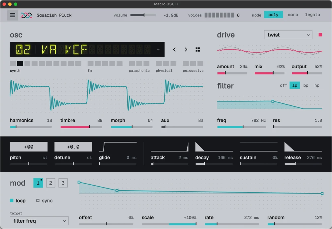Switch to legato voice mode
This screenshot has height=229, width=332.
tap(312, 15)
